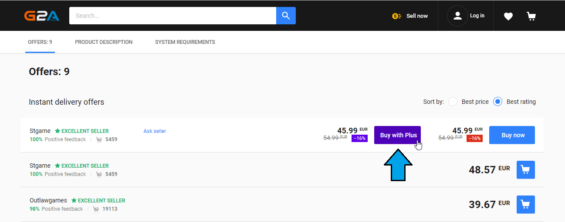
Task: Click the Instant delivery offers heading
Action: click(x=67, y=102)
